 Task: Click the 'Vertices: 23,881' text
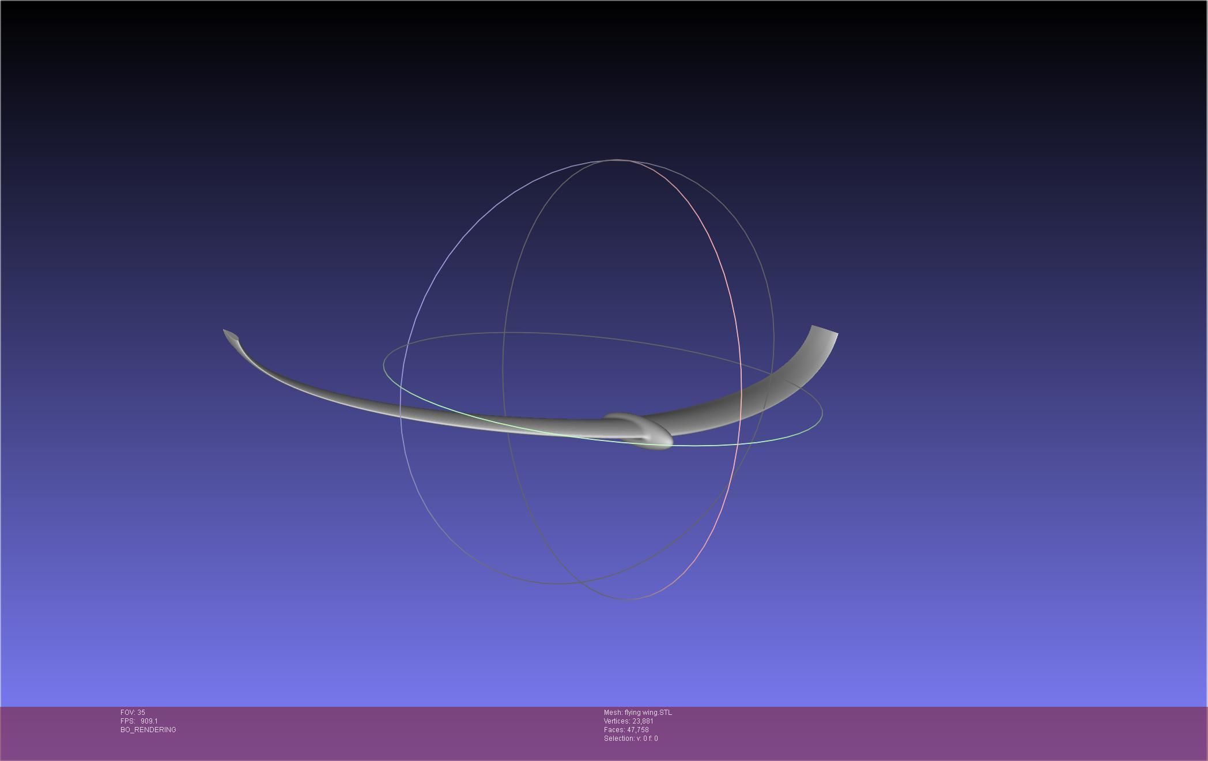628,721
